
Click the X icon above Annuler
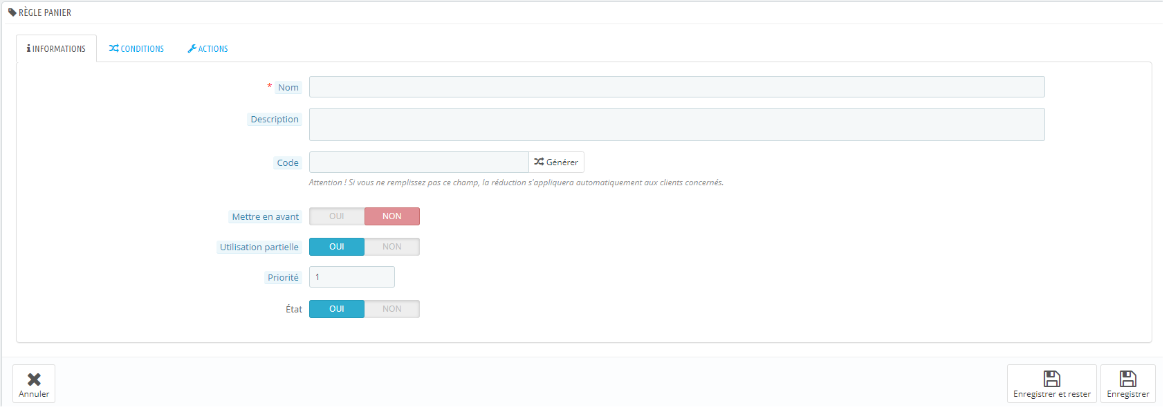pos(34,379)
